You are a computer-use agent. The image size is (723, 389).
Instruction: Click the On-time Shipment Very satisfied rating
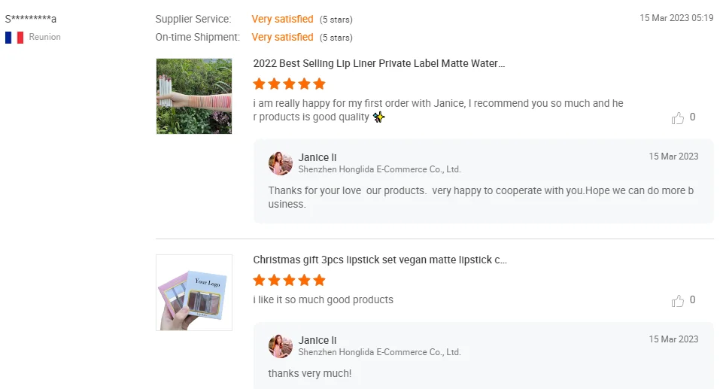[x=282, y=37]
